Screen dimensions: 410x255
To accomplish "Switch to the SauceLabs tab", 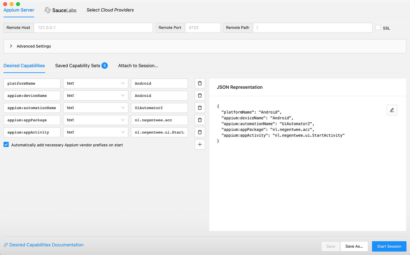I will [60, 10].
